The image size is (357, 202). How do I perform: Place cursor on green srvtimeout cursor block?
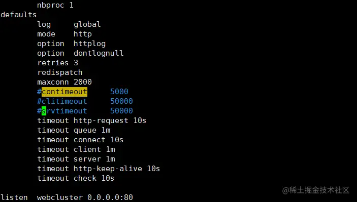pos(44,111)
